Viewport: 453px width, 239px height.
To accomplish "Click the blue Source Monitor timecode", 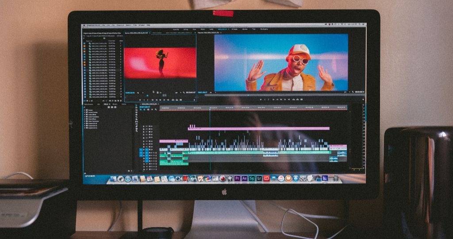I will pyautogui.click(x=130, y=93).
